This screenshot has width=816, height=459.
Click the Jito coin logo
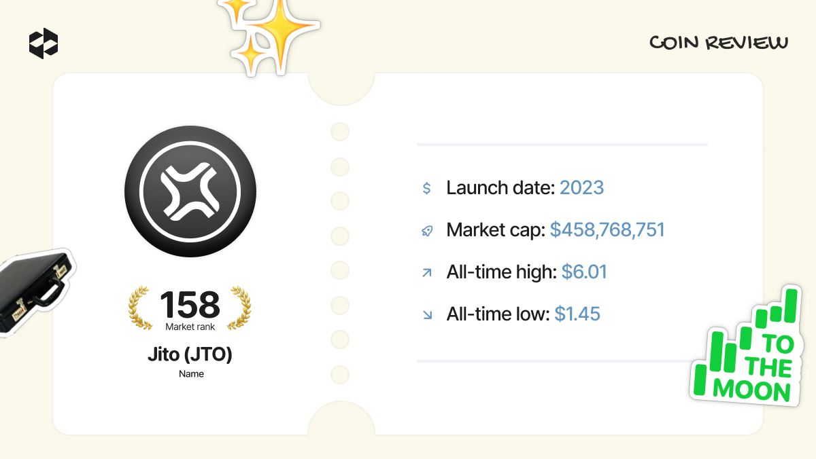(190, 191)
